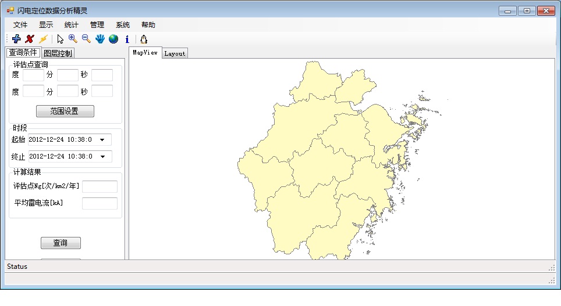Expand the 起始 start datetime dropdown
This screenshot has height=306, width=561.
tap(102, 140)
